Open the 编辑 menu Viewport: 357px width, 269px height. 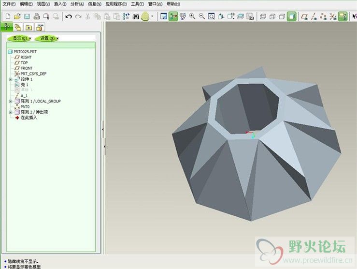pos(26,4)
